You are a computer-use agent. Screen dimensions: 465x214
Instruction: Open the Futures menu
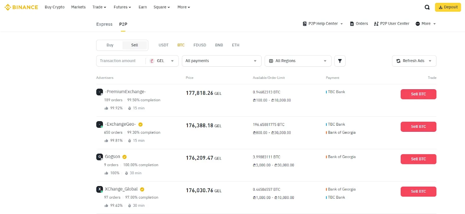pos(122,7)
